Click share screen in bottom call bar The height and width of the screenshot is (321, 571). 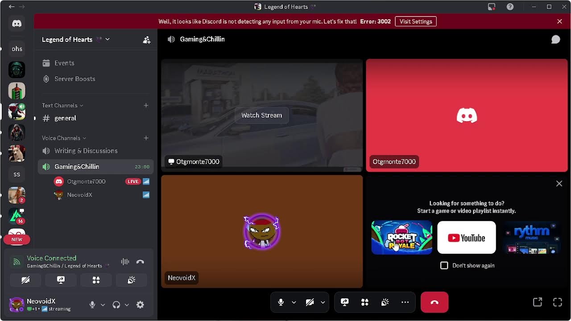point(344,302)
